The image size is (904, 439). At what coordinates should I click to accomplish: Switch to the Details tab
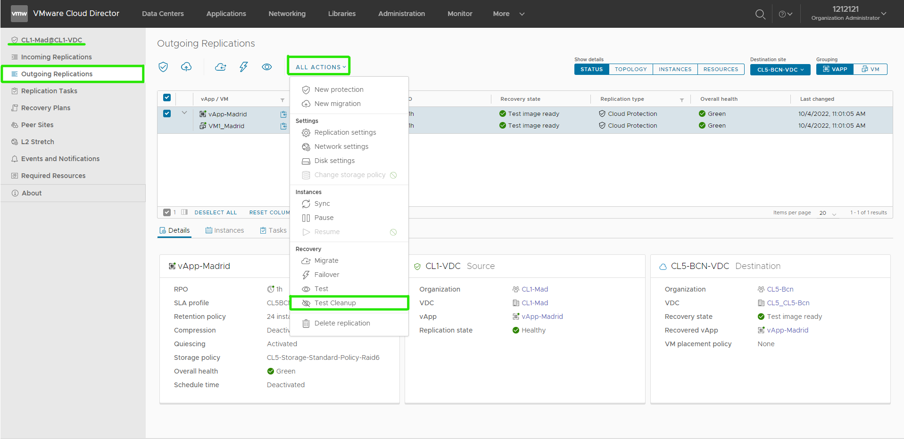click(174, 230)
